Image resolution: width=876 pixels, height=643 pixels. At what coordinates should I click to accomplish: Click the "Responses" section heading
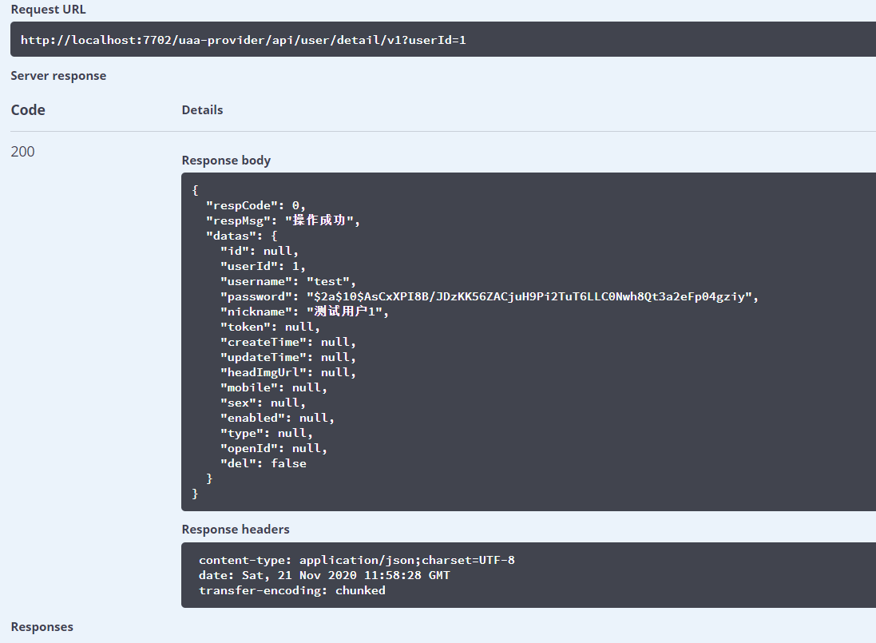click(x=42, y=627)
